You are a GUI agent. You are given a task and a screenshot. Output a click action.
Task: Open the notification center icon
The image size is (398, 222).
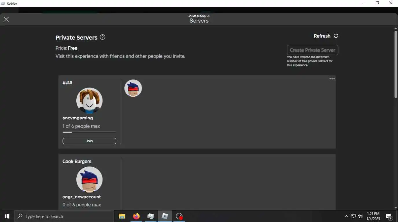389,217
